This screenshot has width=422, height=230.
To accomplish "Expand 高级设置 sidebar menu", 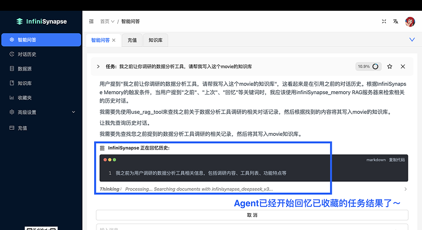I will click(41, 112).
